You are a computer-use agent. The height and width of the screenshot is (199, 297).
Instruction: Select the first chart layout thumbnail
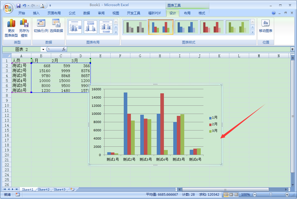(x=75, y=27)
